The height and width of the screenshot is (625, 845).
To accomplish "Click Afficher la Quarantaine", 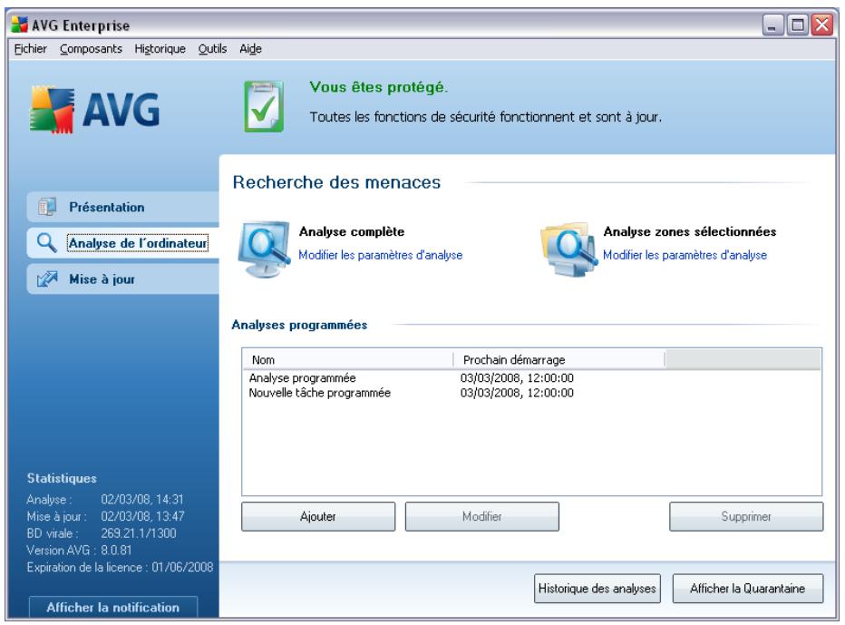I will 747,588.
